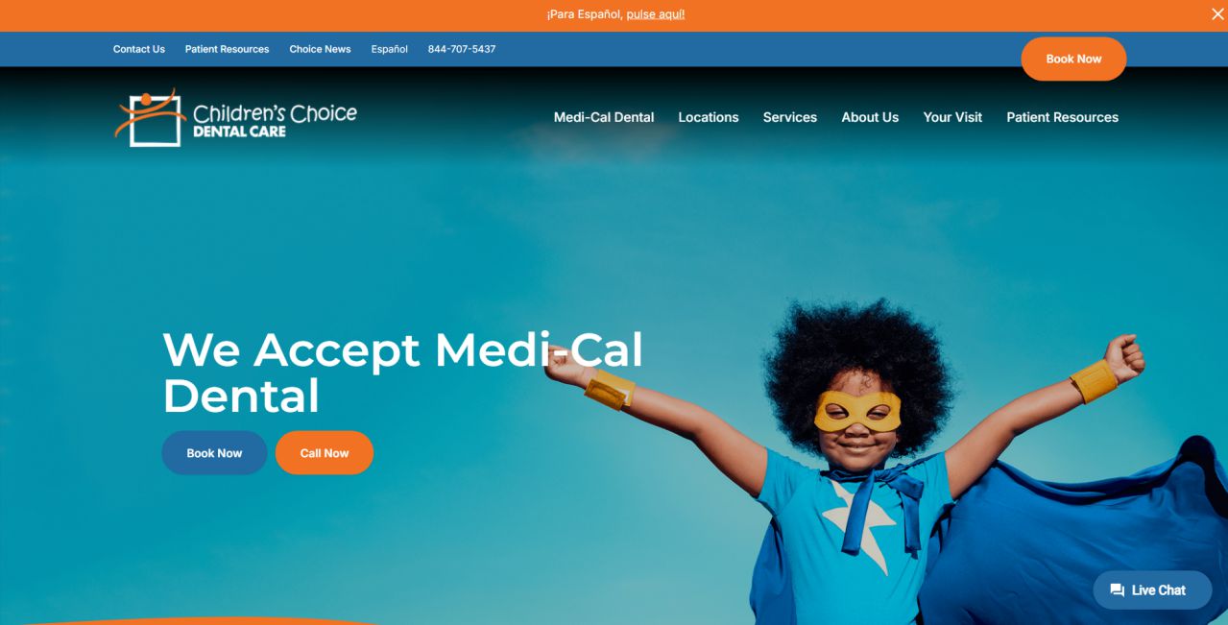Switch site to Español

coord(390,49)
